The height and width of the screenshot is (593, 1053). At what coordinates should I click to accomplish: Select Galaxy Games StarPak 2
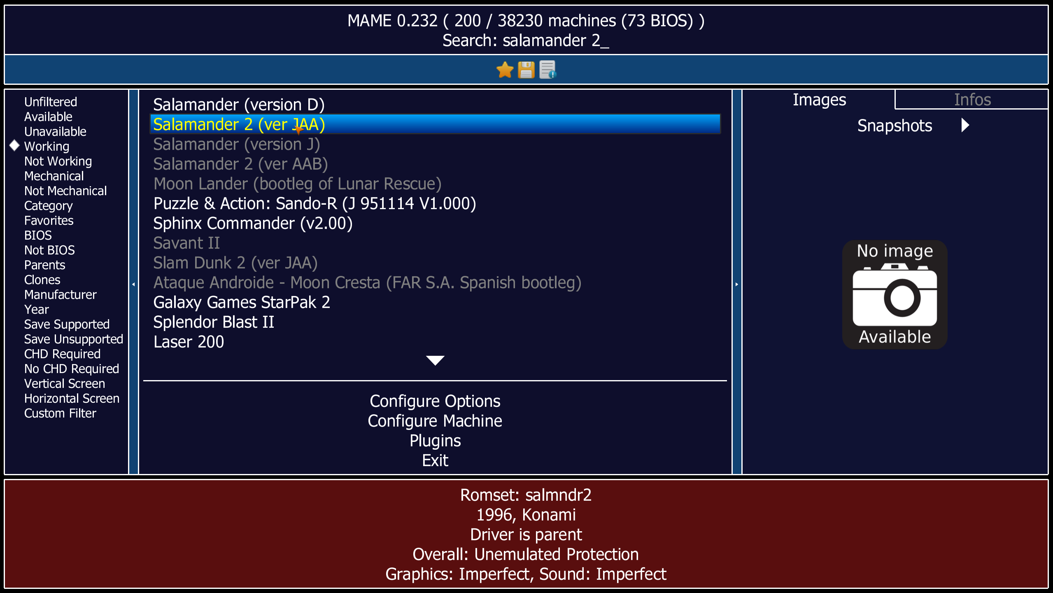435,302
